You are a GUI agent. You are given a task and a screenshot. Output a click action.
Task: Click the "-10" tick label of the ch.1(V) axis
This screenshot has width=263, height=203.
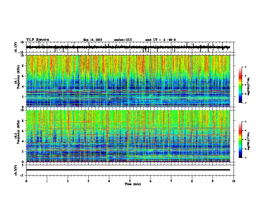point(21,52)
